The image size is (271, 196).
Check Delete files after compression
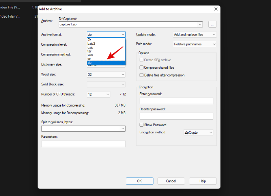[x=142, y=75]
